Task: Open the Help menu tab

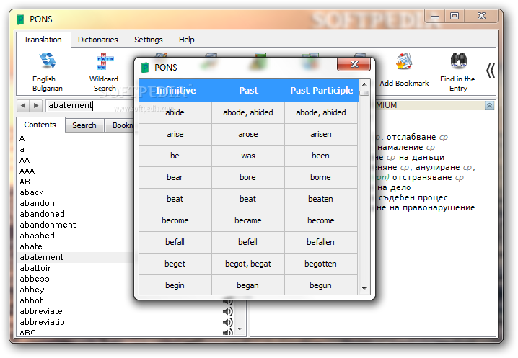Action: pyautogui.click(x=187, y=40)
